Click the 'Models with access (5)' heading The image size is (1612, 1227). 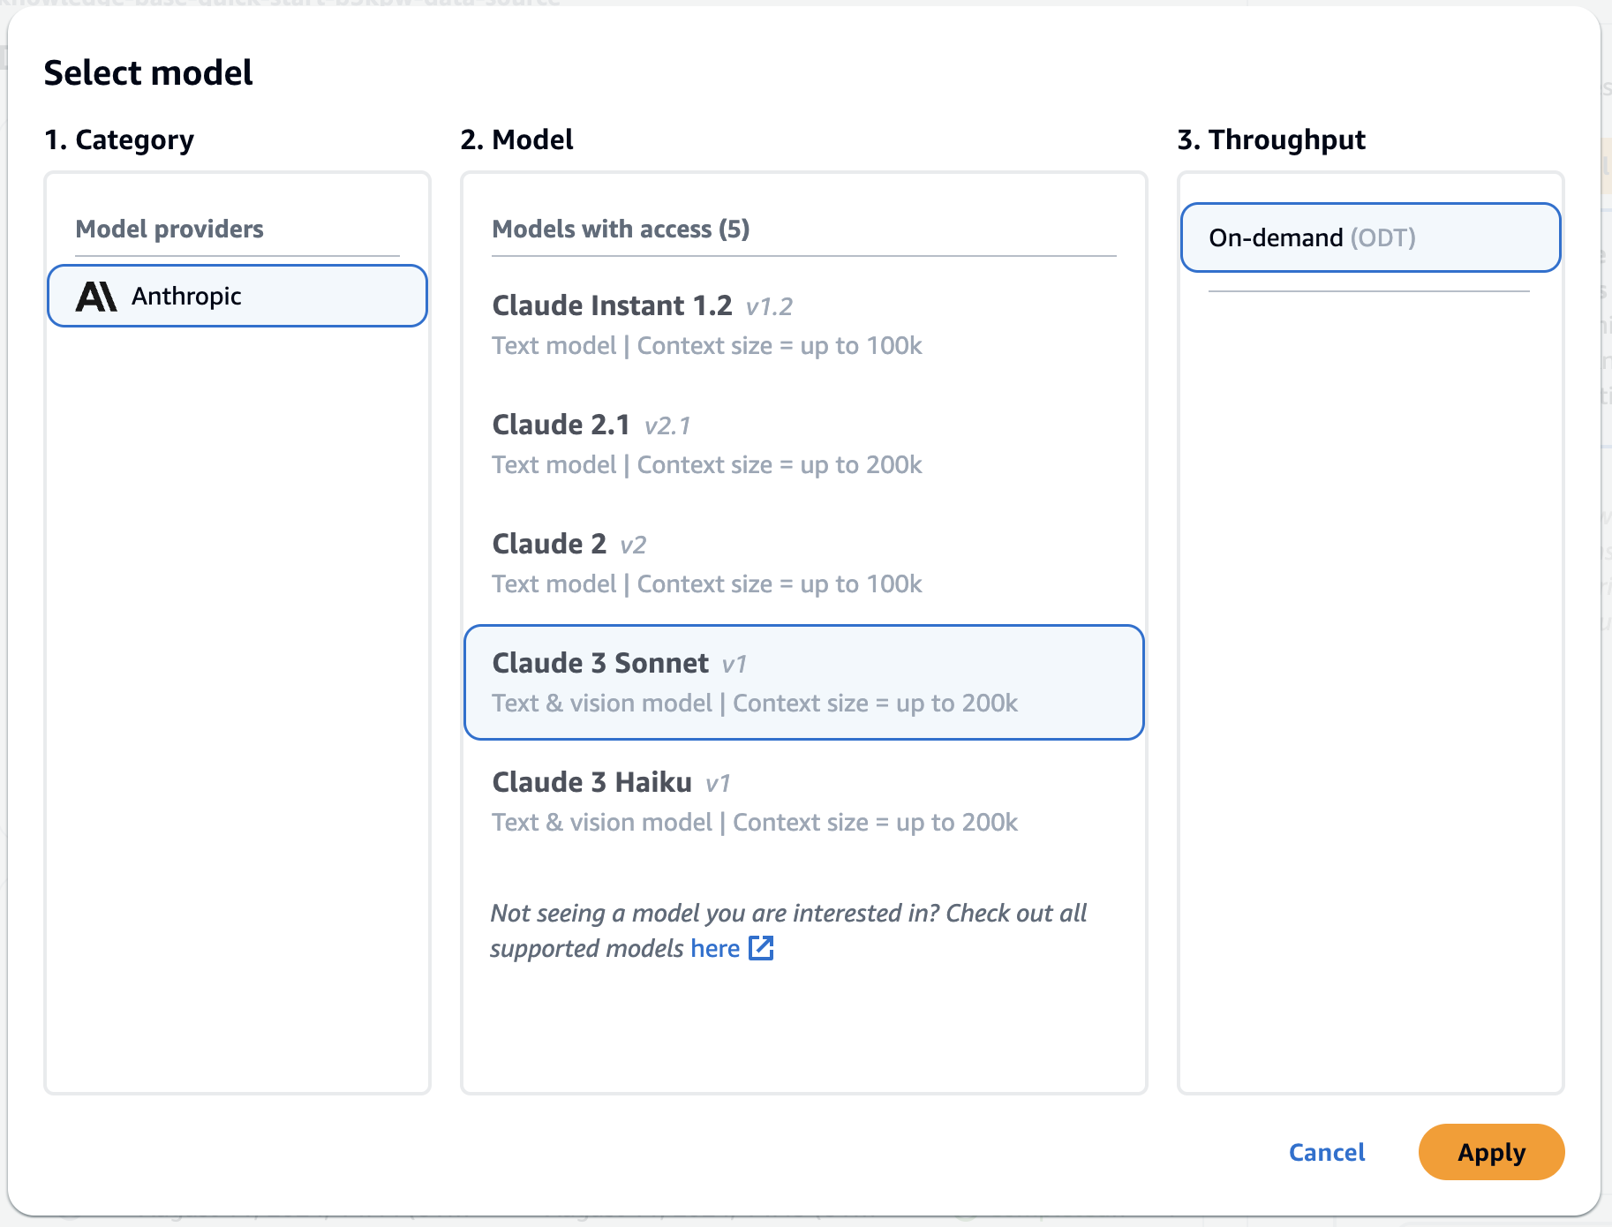tap(621, 229)
